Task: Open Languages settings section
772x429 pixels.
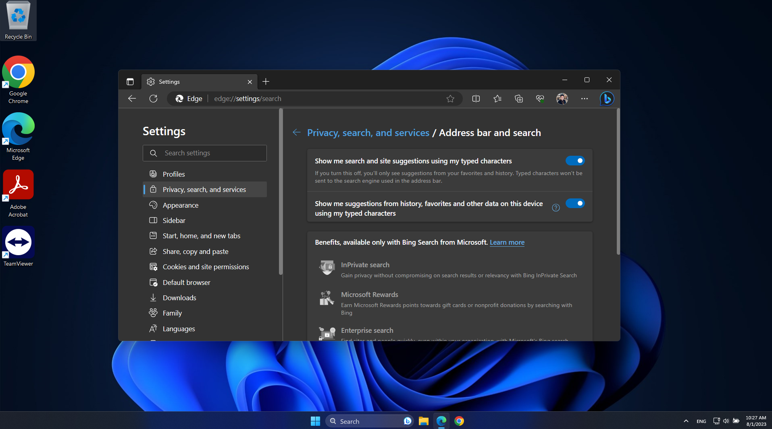Action: [205, 329]
